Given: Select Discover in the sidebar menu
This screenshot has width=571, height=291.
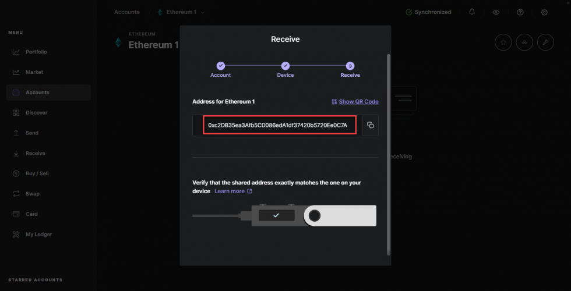Looking at the screenshot, I should (36, 112).
